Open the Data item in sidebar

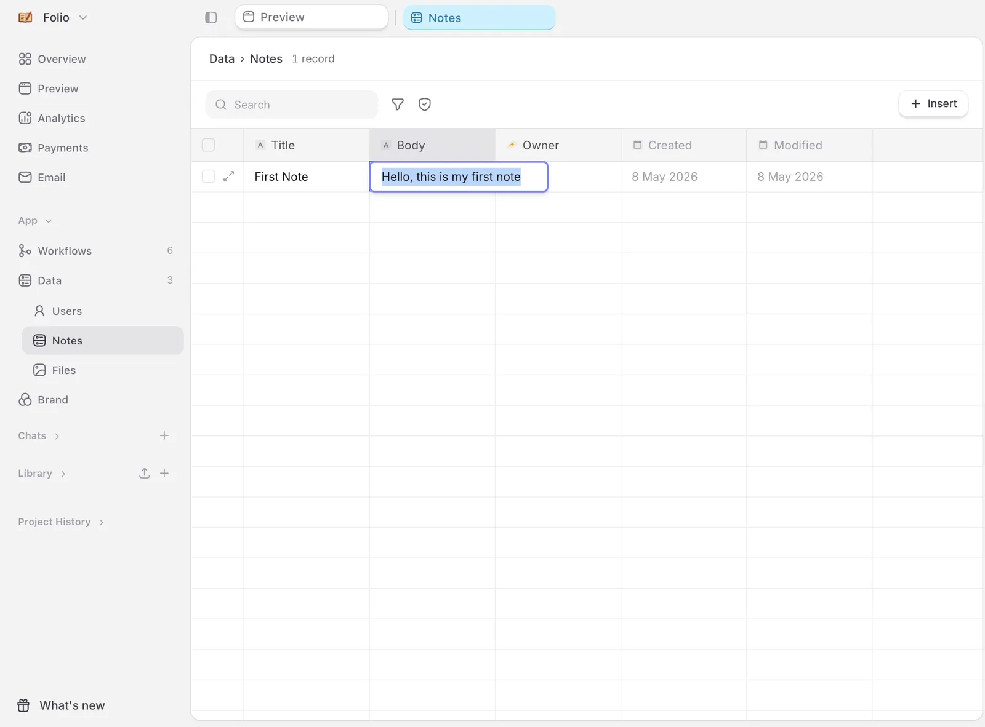point(50,280)
